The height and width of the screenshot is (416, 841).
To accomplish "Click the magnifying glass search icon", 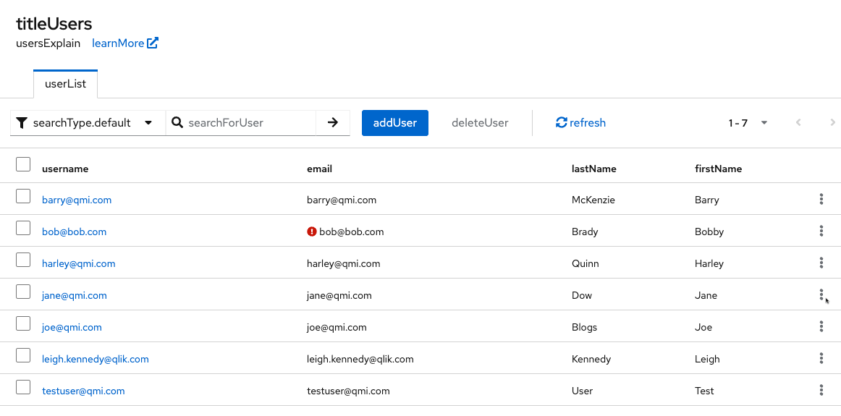I will (x=177, y=122).
